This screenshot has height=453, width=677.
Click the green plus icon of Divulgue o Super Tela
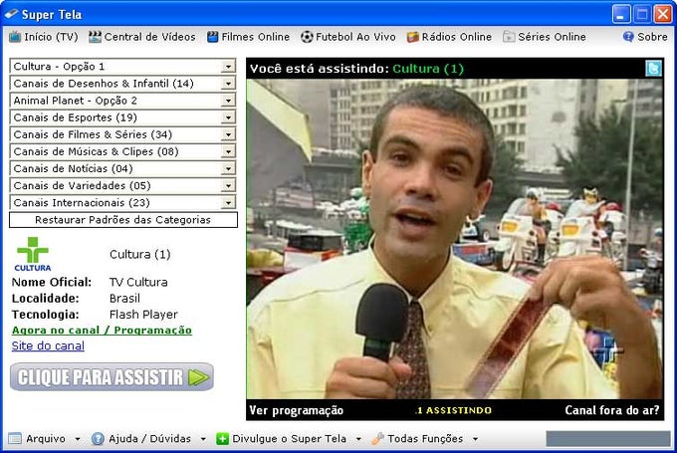(x=222, y=439)
